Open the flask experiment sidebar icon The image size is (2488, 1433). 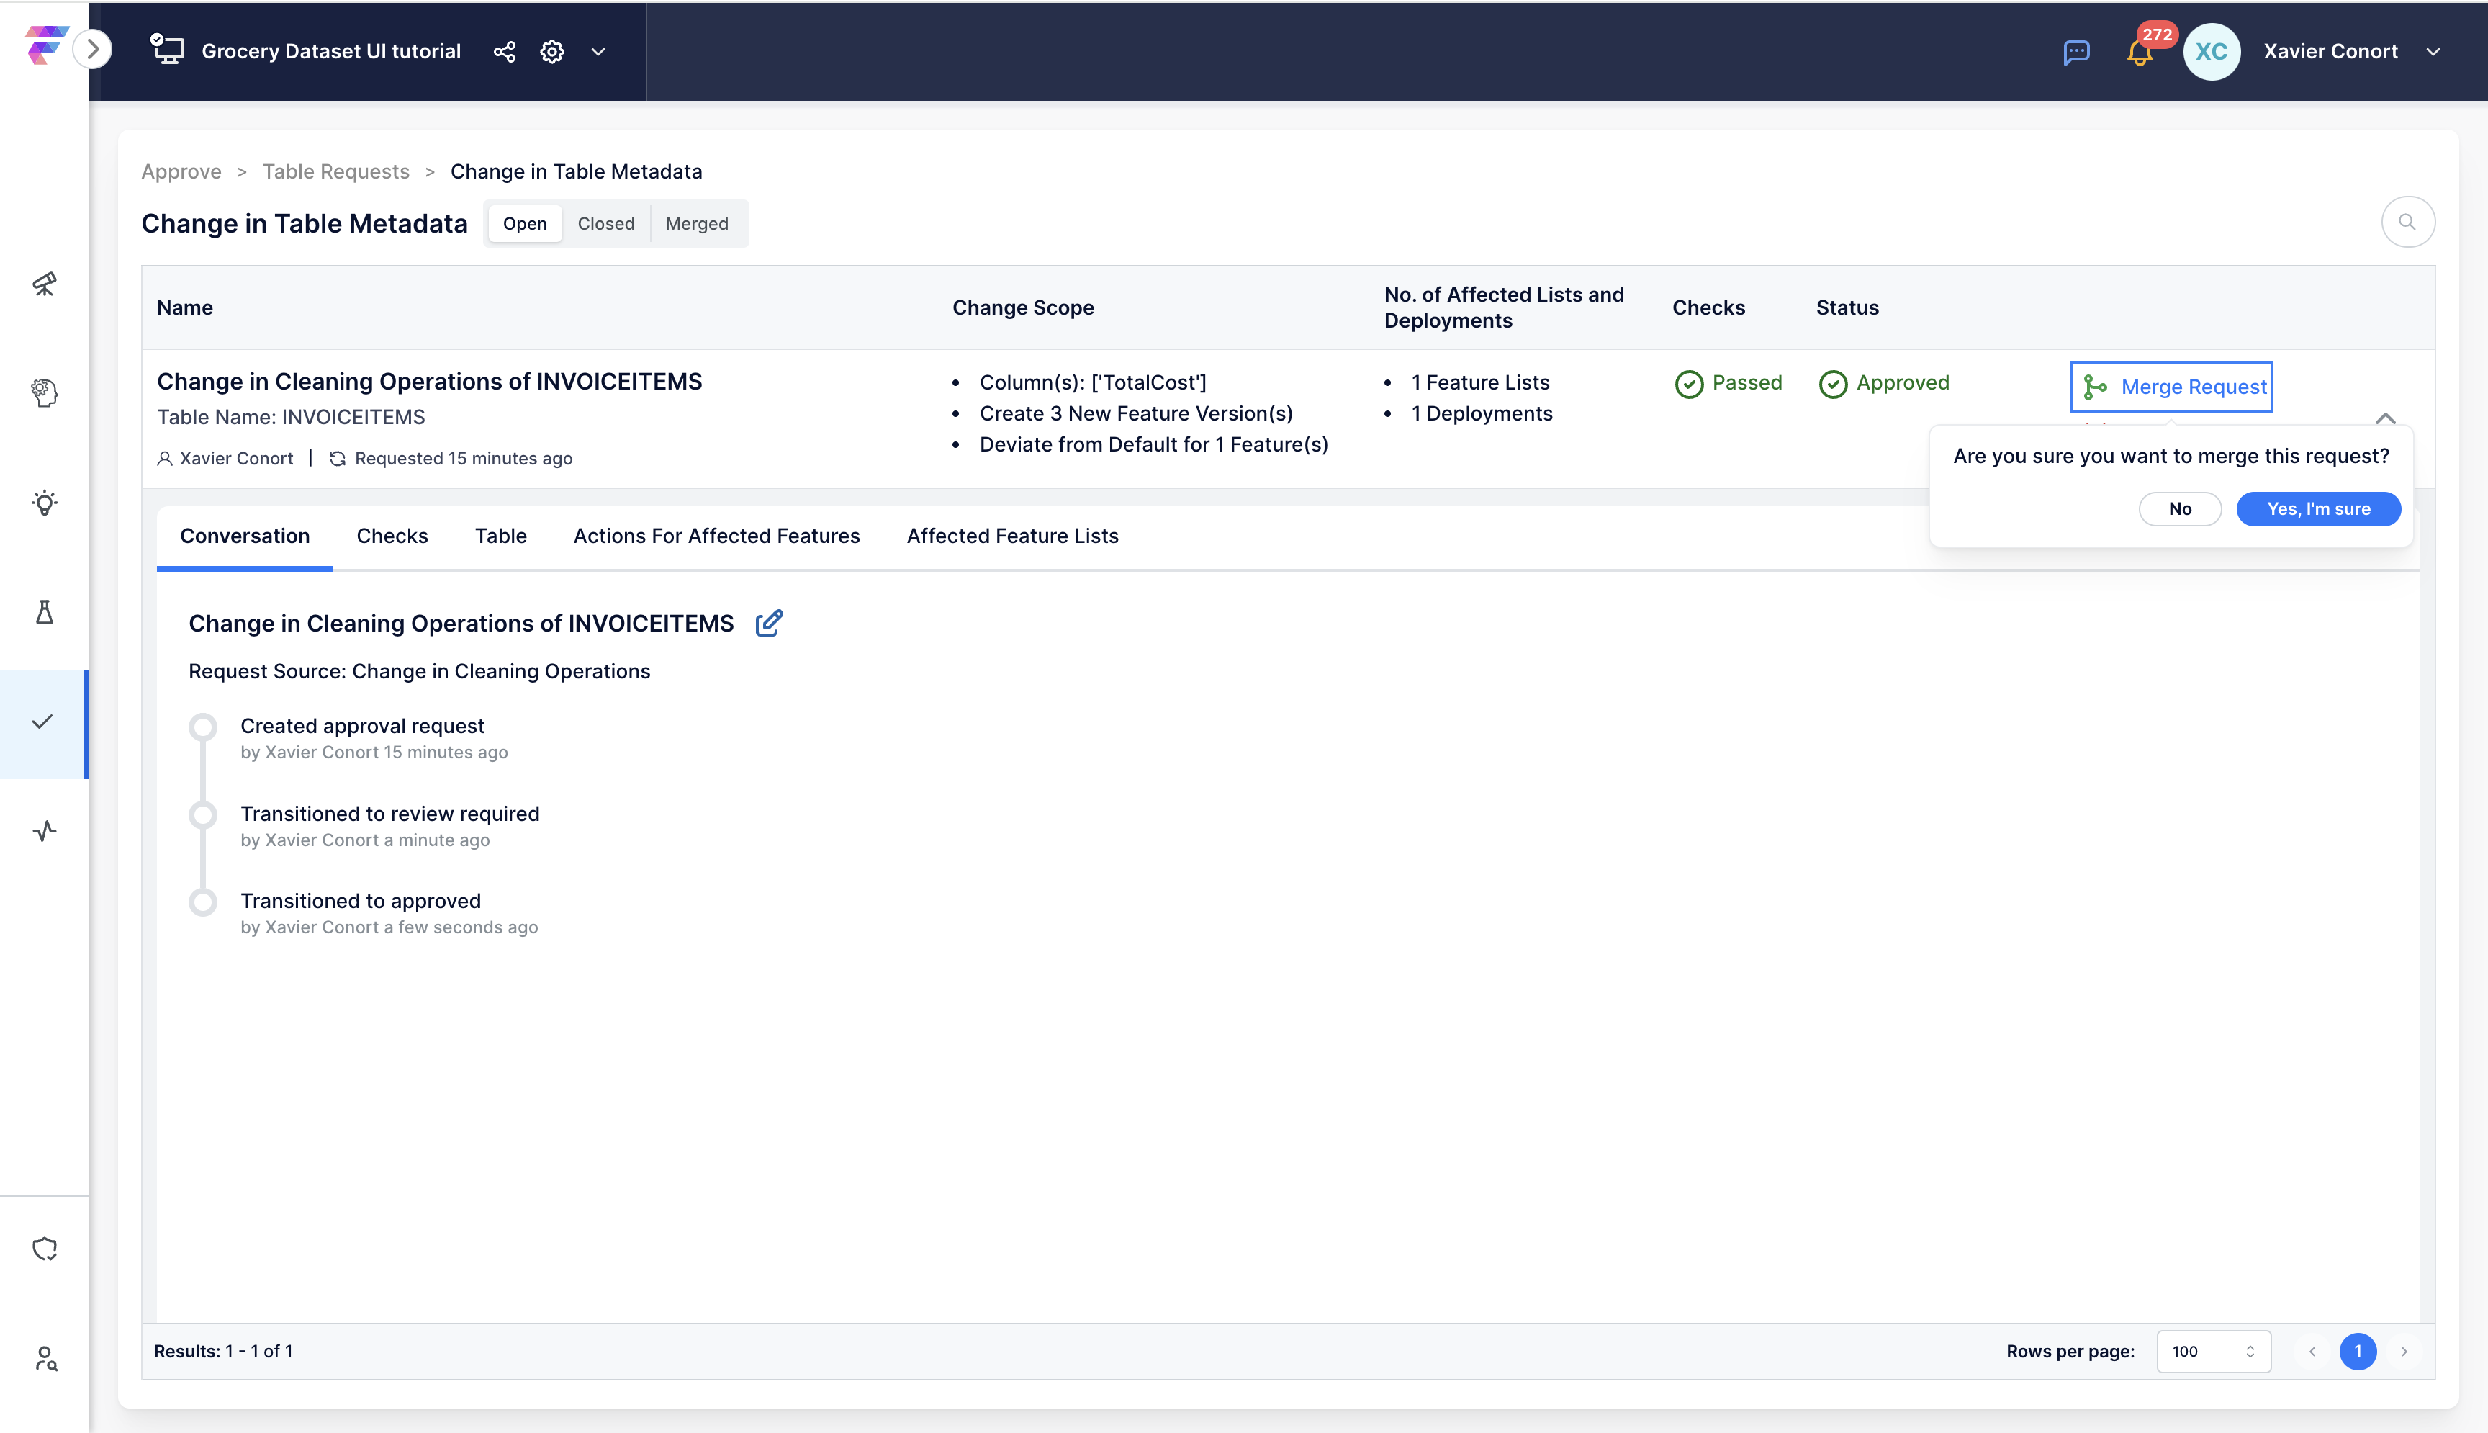pyautogui.click(x=44, y=612)
